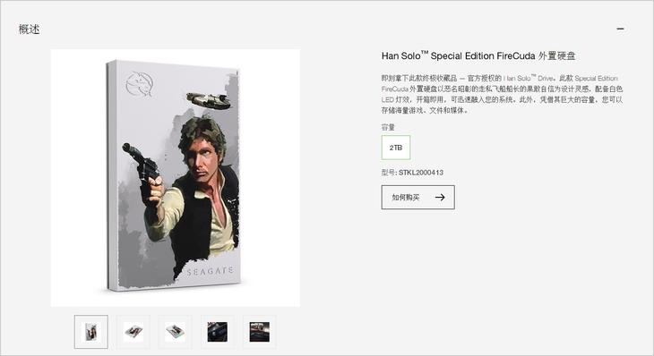
Task: Click the model number STKL2000413
Action: coord(421,173)
